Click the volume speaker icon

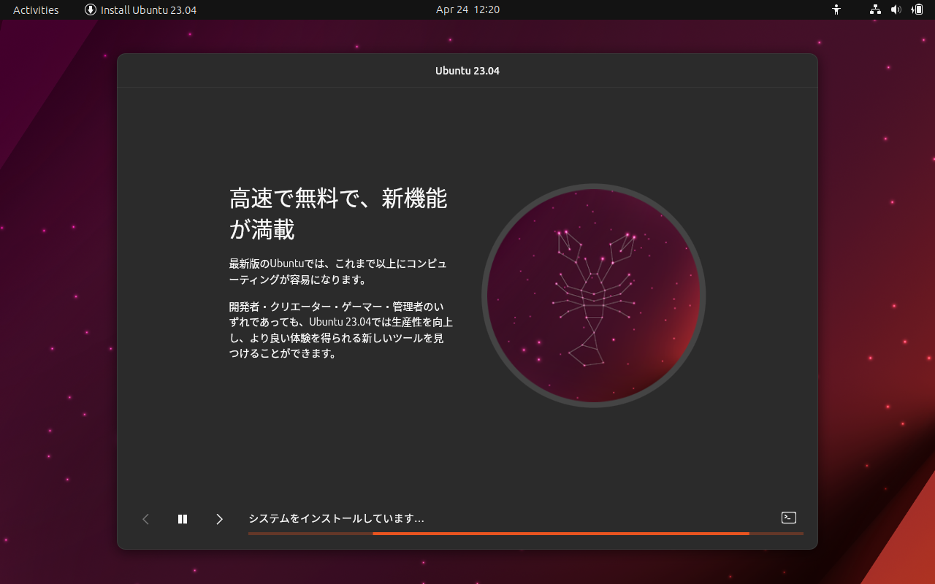(896, 9)
